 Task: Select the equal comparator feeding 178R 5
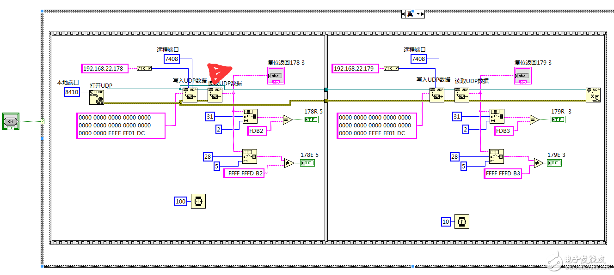coord(288,120)
